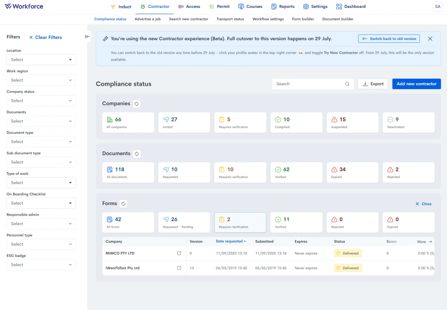The width and height of the screenshot is (447, 310).
Task: Open the Reports menu
Action: pyautogui.click(x=283, y=7)
